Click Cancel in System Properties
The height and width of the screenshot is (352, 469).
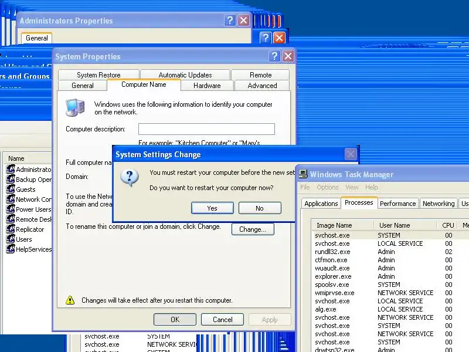coord(223,319)
